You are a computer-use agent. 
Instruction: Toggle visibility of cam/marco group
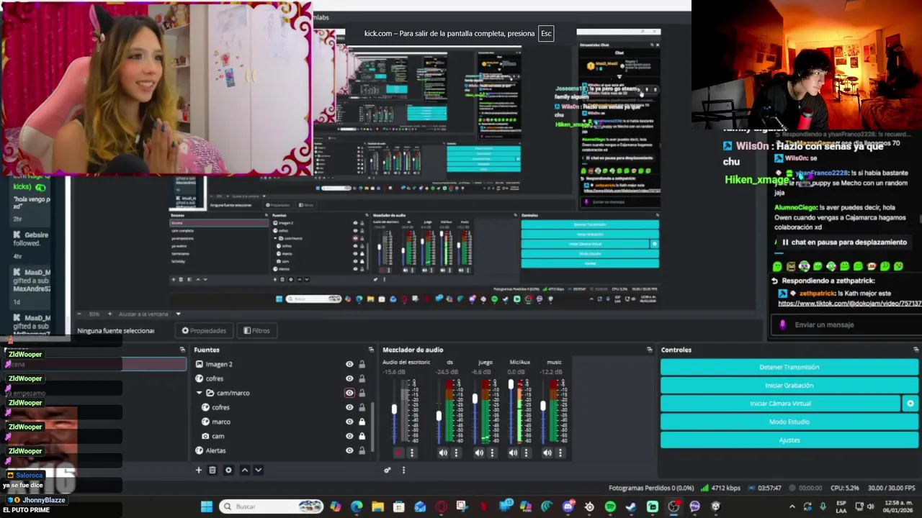(x=349, y=393)
